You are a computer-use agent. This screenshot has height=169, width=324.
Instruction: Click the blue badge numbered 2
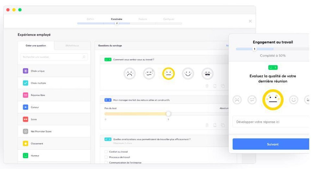click(x=108, y=100)
